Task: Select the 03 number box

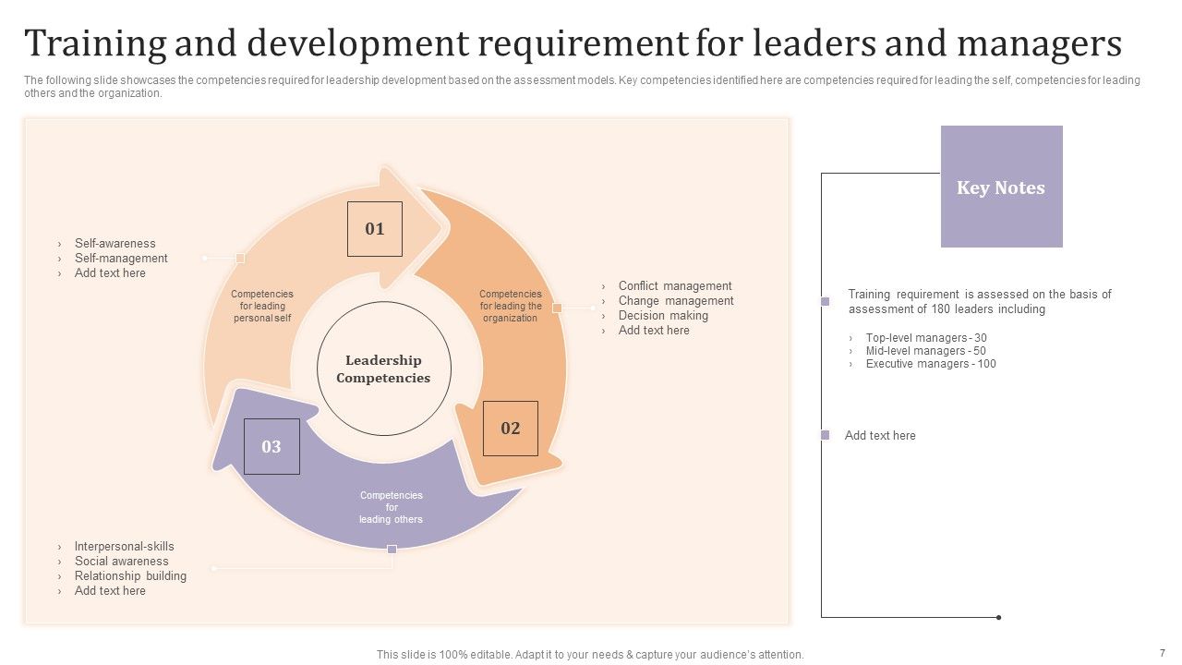Action: [271, 446]
